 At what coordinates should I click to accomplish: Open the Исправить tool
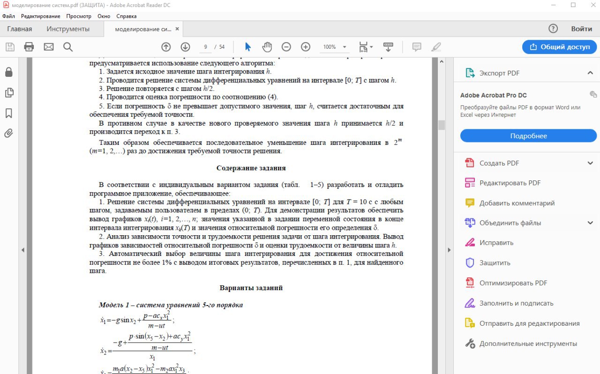click(x=496, y=243)
